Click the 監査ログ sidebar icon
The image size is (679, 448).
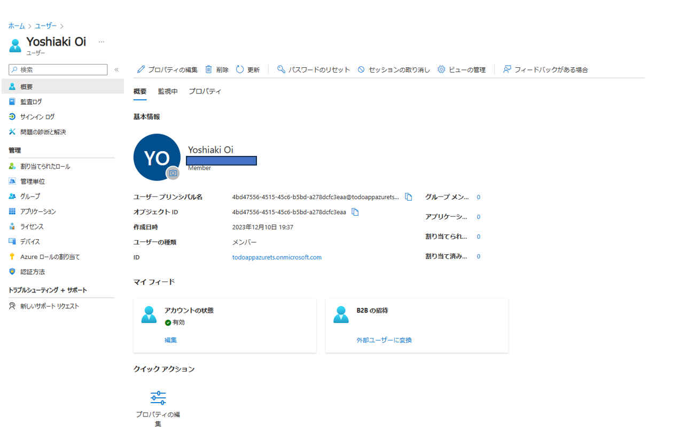pos(12,101)
